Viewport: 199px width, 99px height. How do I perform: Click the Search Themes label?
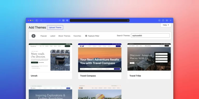123,36
